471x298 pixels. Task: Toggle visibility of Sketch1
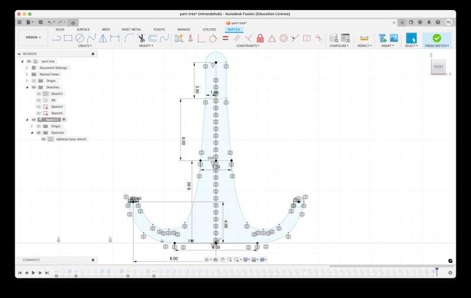(39, 93)
